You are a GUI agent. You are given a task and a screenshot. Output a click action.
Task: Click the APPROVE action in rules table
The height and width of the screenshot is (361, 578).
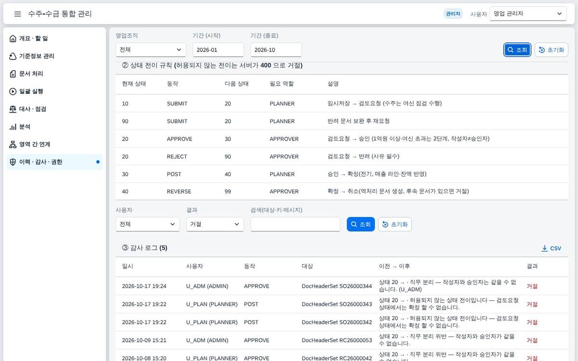(x=180, y=139)
